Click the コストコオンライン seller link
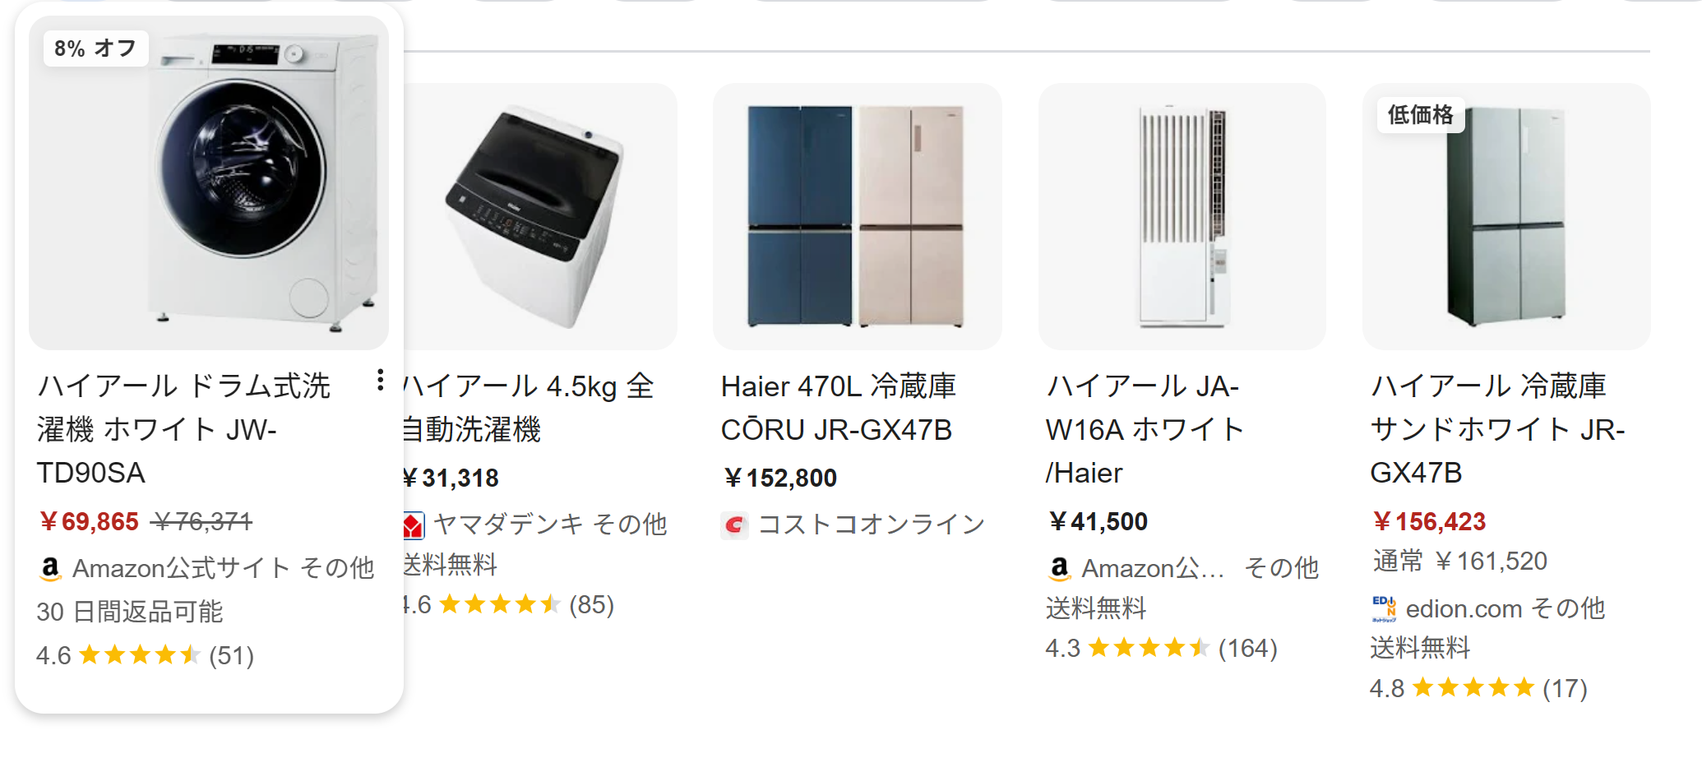The width and height of the screenshot is (1702, 758). (x=872, y=525)
